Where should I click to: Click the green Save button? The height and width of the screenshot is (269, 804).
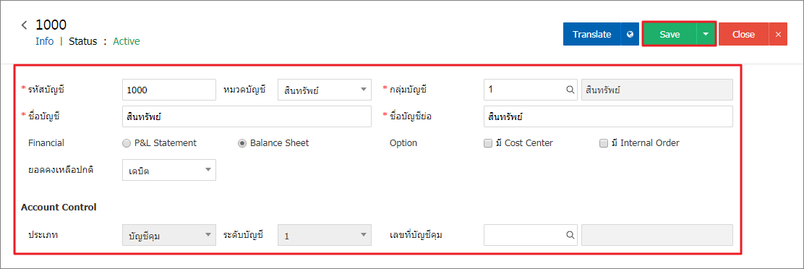(670, 34)
